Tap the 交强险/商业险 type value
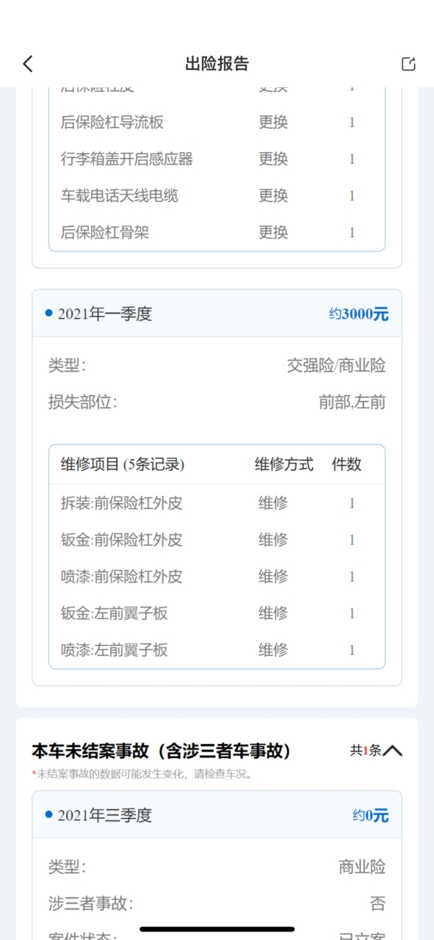The height and width of the screenshot is (940, 434). 336,366
